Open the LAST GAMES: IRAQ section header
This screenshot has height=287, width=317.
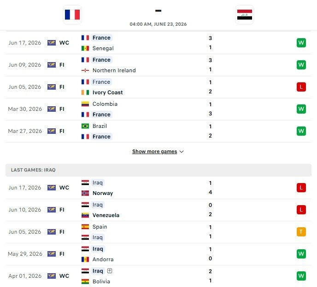pos(158,170)
